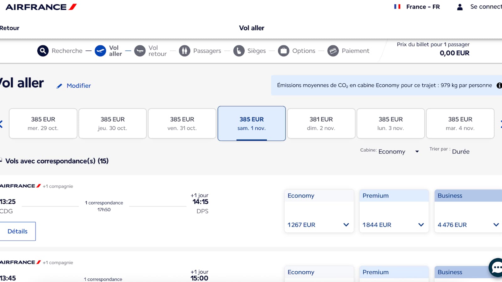
Task: Click the Options luggage step icon
Action: click(x=284, y=51)
